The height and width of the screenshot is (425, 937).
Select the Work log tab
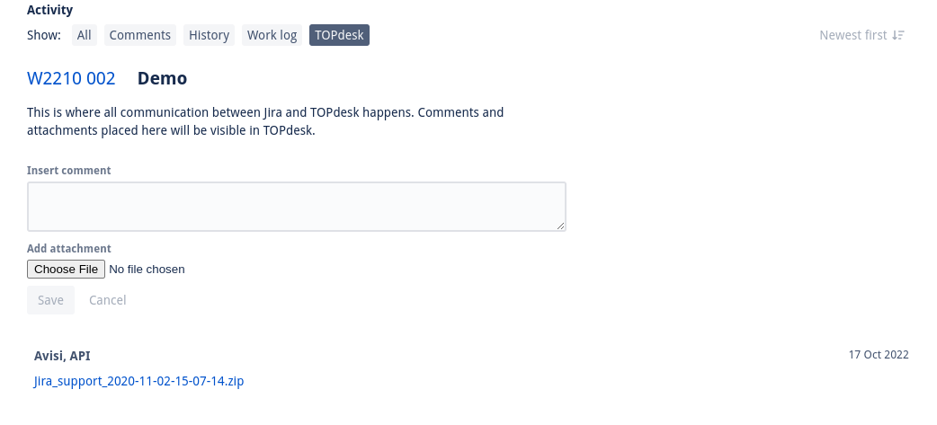click(x=272, y=35)
